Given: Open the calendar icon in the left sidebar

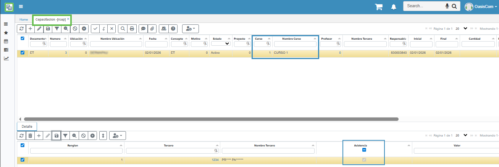Looking at the screenshot, I should point(6,41).
